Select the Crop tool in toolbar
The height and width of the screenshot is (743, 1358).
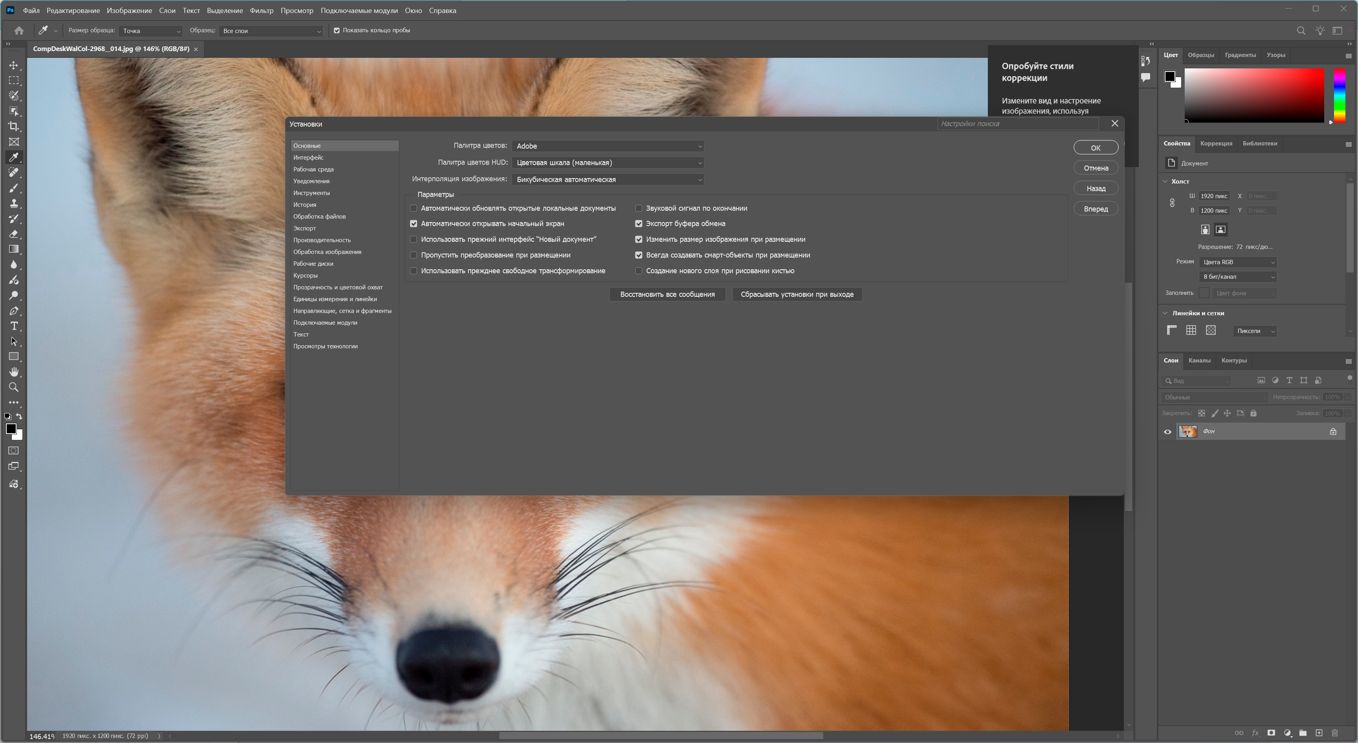coord(14,127)
